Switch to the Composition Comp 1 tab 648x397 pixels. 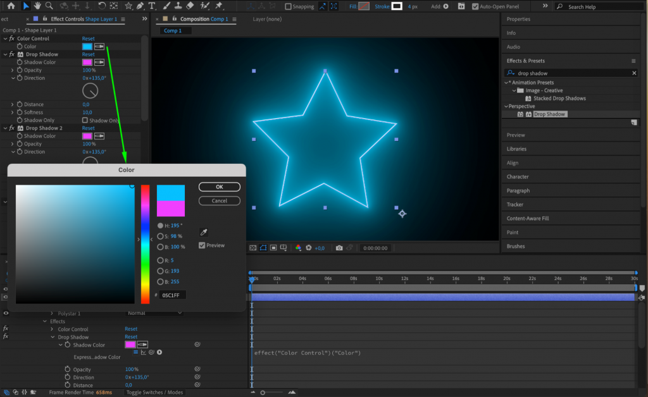[204, 20]
